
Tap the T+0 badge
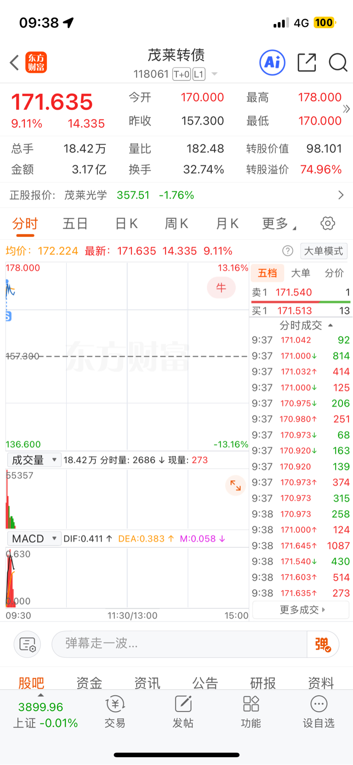[182, 74]
